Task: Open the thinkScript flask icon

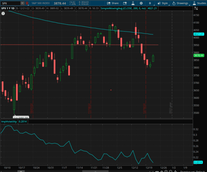Action: click(133, 3)
